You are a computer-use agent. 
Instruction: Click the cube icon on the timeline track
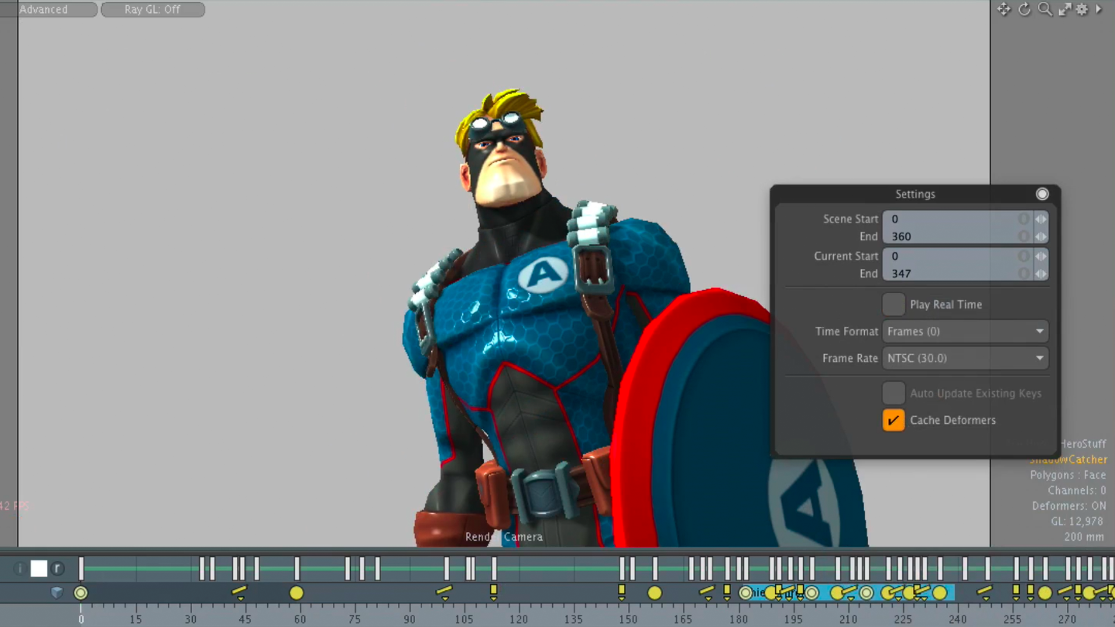[x=56, y=593]
